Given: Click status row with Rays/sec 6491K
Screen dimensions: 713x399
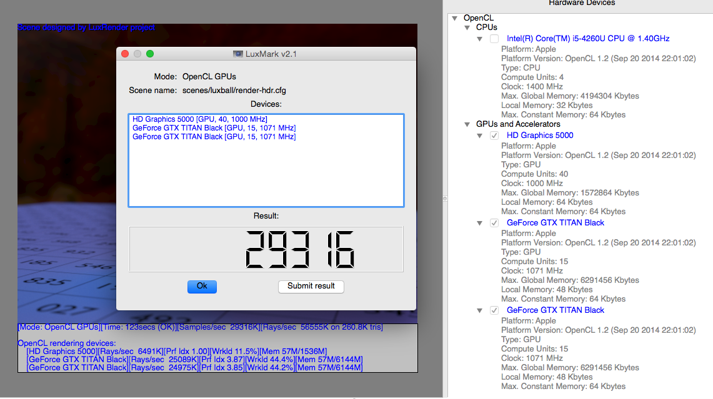Looking at the screenshot, I should [x=176, y=352].
